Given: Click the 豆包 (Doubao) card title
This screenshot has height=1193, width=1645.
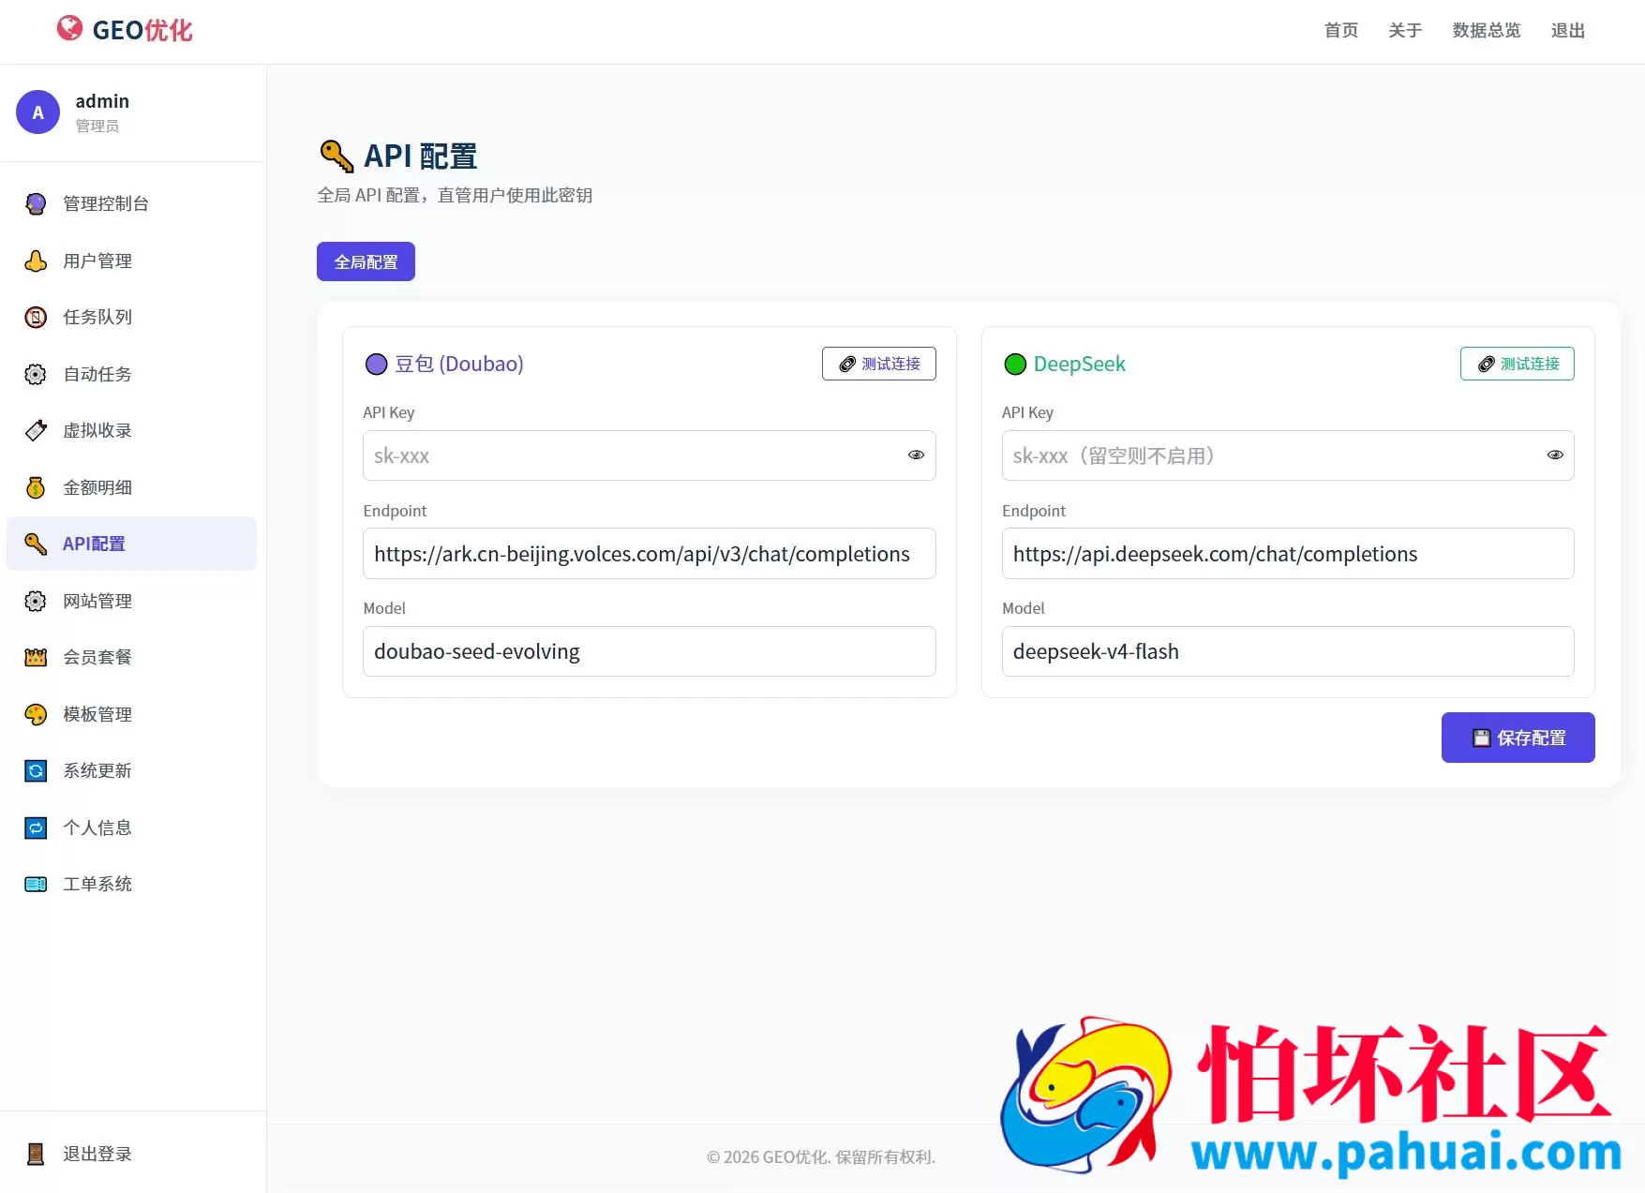Looking at the screenshot, I should [458, 364].
